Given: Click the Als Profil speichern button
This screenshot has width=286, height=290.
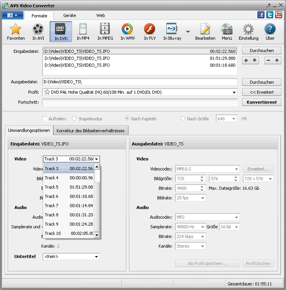Looking at the screenshot, I should 208,264.
